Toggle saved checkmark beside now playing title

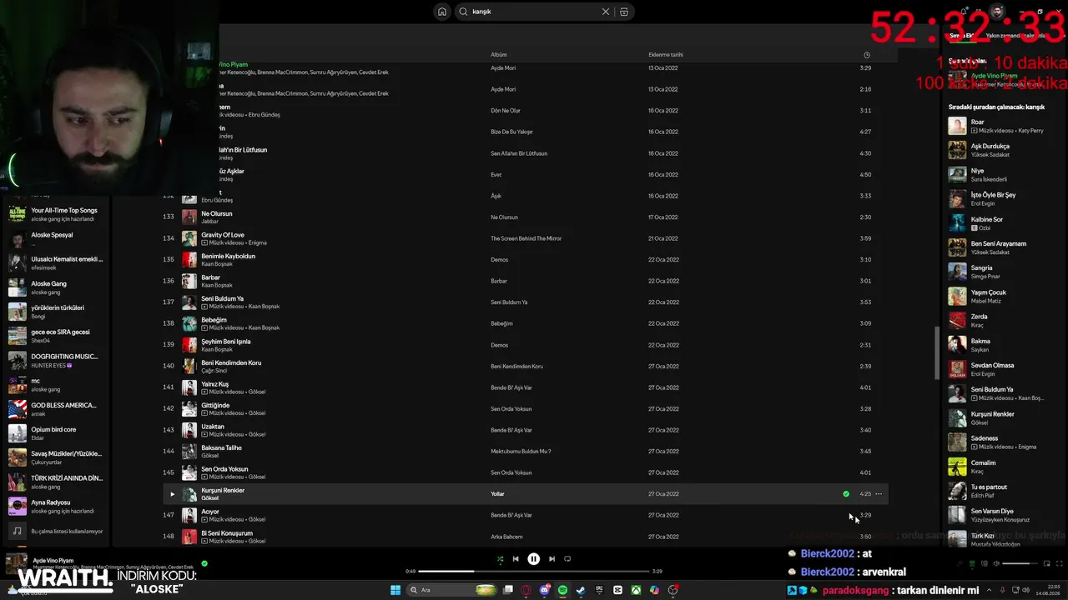[204, 563]
